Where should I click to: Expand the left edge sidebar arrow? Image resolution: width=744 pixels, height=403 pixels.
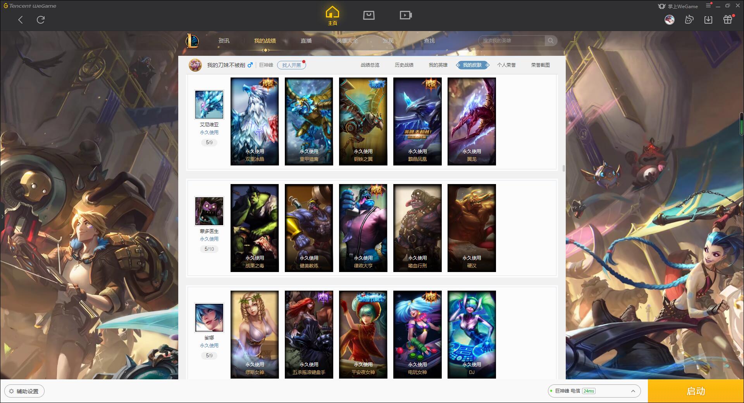pos(2,216)
